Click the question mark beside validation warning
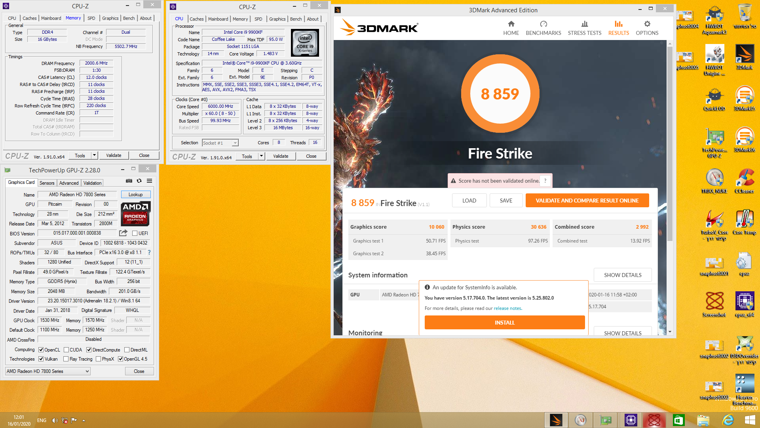Viewport: 760px width, 428px height. (545, 181)
